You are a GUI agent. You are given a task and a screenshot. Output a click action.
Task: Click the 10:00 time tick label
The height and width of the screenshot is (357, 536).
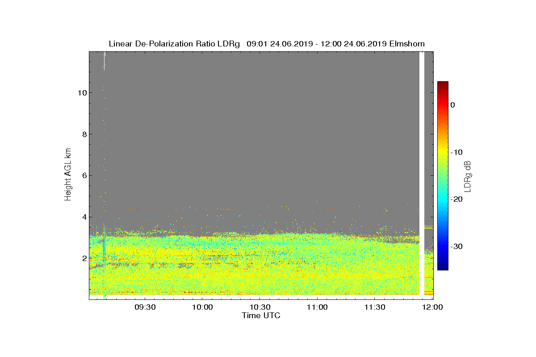(x=202, y=307)
